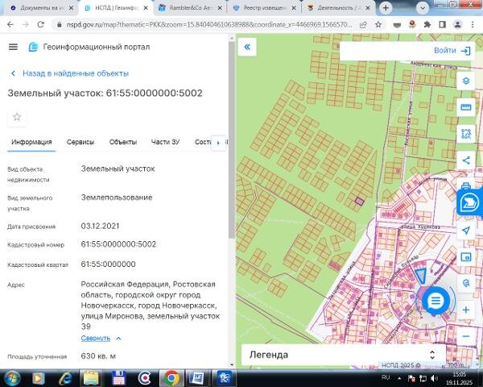Open the map layers tool
The height and width of the screenshot is (387, 483).
pyautogui.click(x=466, y=81)
